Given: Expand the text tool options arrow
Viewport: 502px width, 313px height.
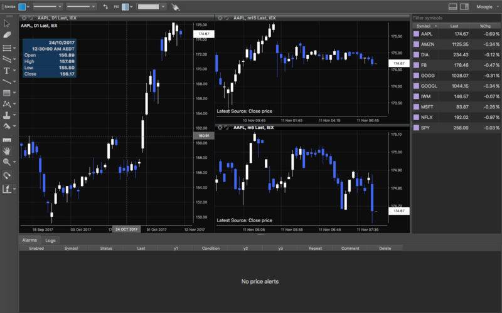Looking at the screenshot, I should click(14, 71).
